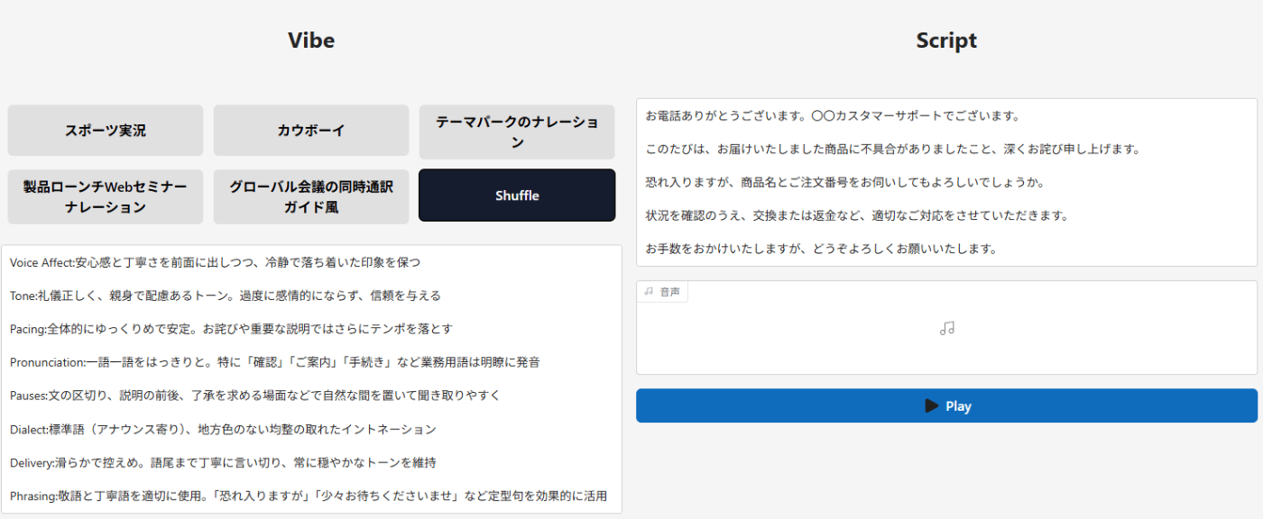
Task: Click the Vibe heading
Action: click(311, 41)
